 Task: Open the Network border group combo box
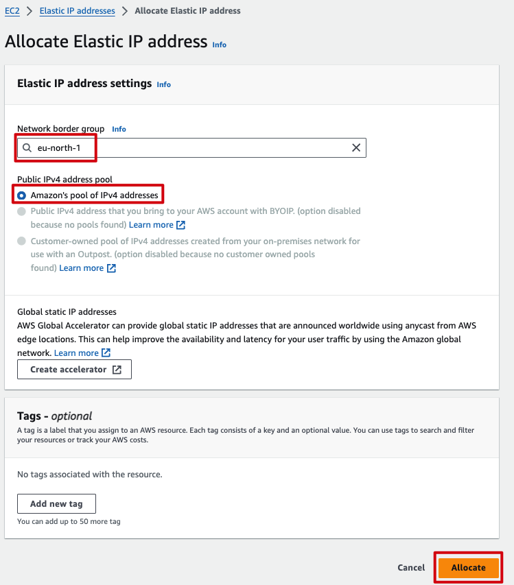[192, 148]
